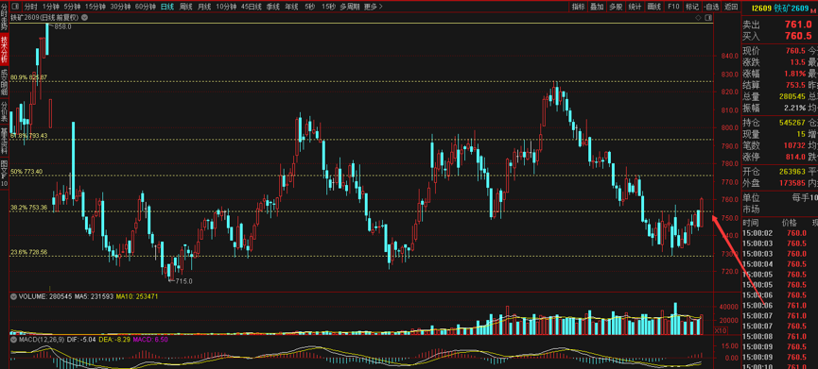Open F10 company info

point(673,7)
